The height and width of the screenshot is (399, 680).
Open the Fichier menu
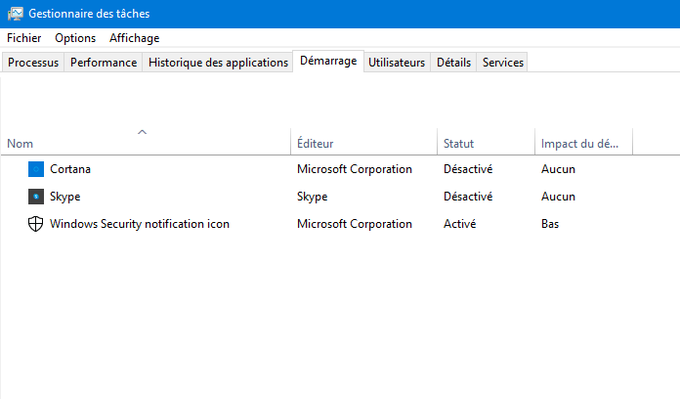coord(23,38)
